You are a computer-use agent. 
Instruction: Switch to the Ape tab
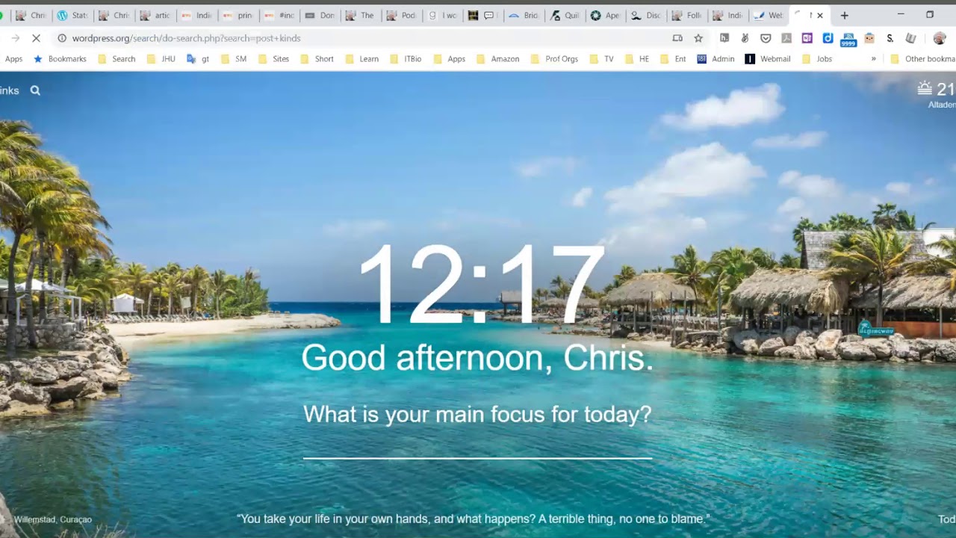(x=605, y=15)
